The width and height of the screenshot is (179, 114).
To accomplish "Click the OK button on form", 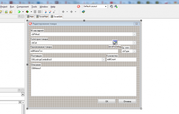I will point(107,101).
